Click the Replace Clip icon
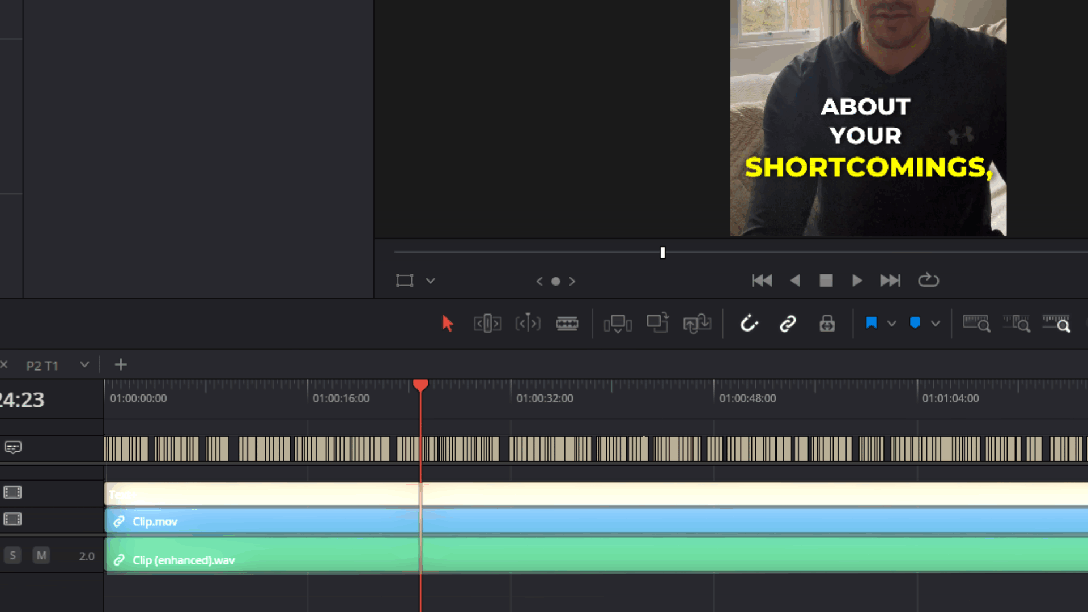The width and height of the screenshot is (1088, 612). (x=697, y=324)
